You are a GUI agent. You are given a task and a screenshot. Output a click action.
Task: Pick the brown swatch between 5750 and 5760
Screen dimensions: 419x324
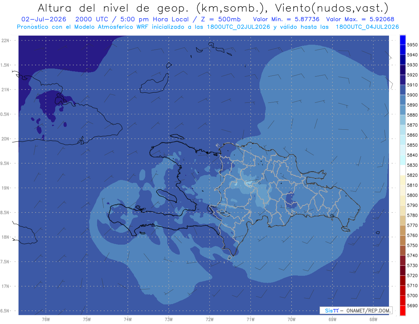click(402, 240)
